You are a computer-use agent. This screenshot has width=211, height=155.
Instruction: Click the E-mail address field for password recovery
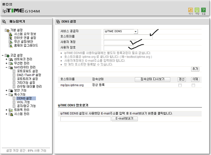click(x=85, y=119)
